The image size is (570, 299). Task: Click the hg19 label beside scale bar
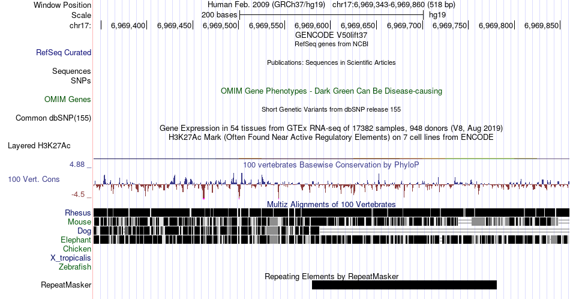[x=437, y=15]
